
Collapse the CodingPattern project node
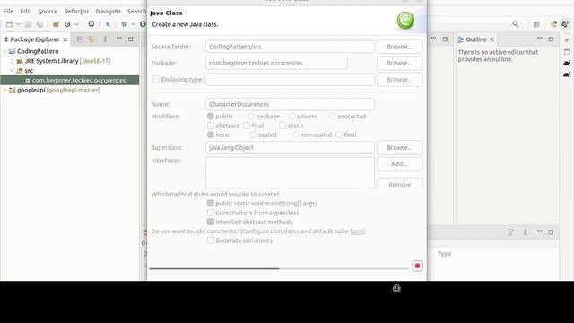click(x=4, y=51)
